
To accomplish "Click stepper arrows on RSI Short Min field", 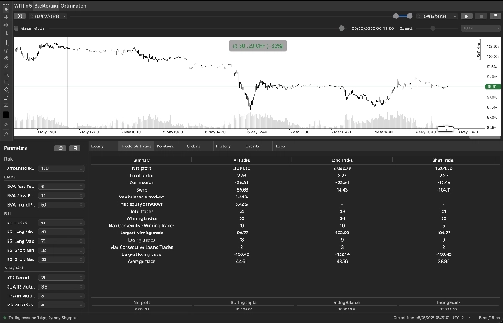I will point(81,250).
